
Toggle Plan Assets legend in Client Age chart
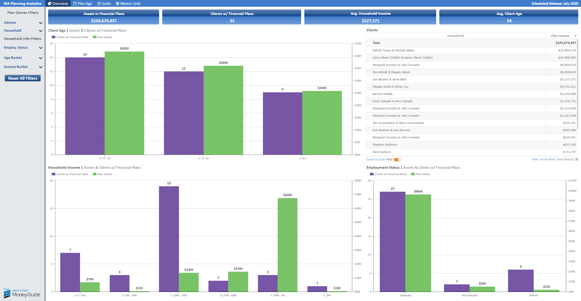pos(102,37)
